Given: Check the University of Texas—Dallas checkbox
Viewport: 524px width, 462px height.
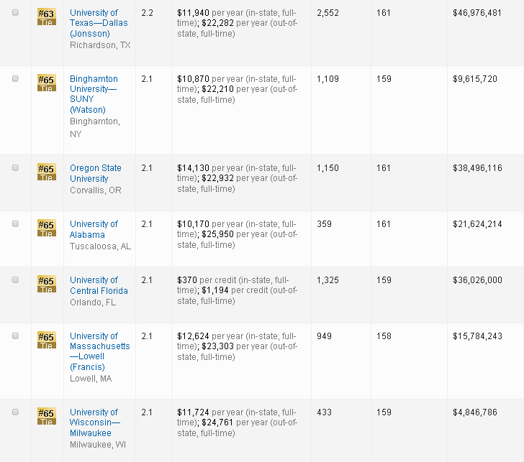Looking at the screenshot, I should [x=15, y=13].
